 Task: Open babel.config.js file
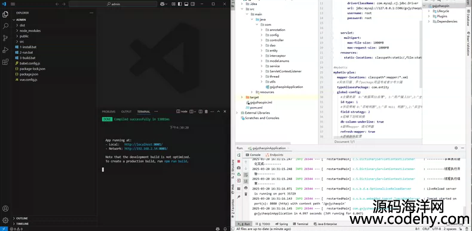tap(30, 63)
